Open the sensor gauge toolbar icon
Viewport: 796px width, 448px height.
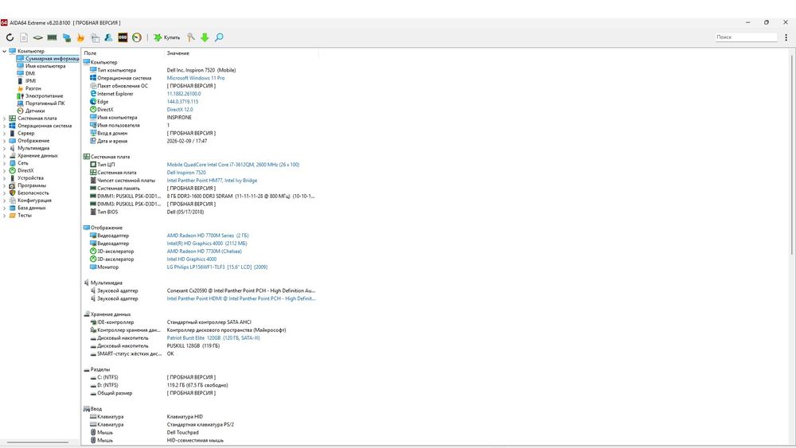pyautogui.click(x=137, y=37)
